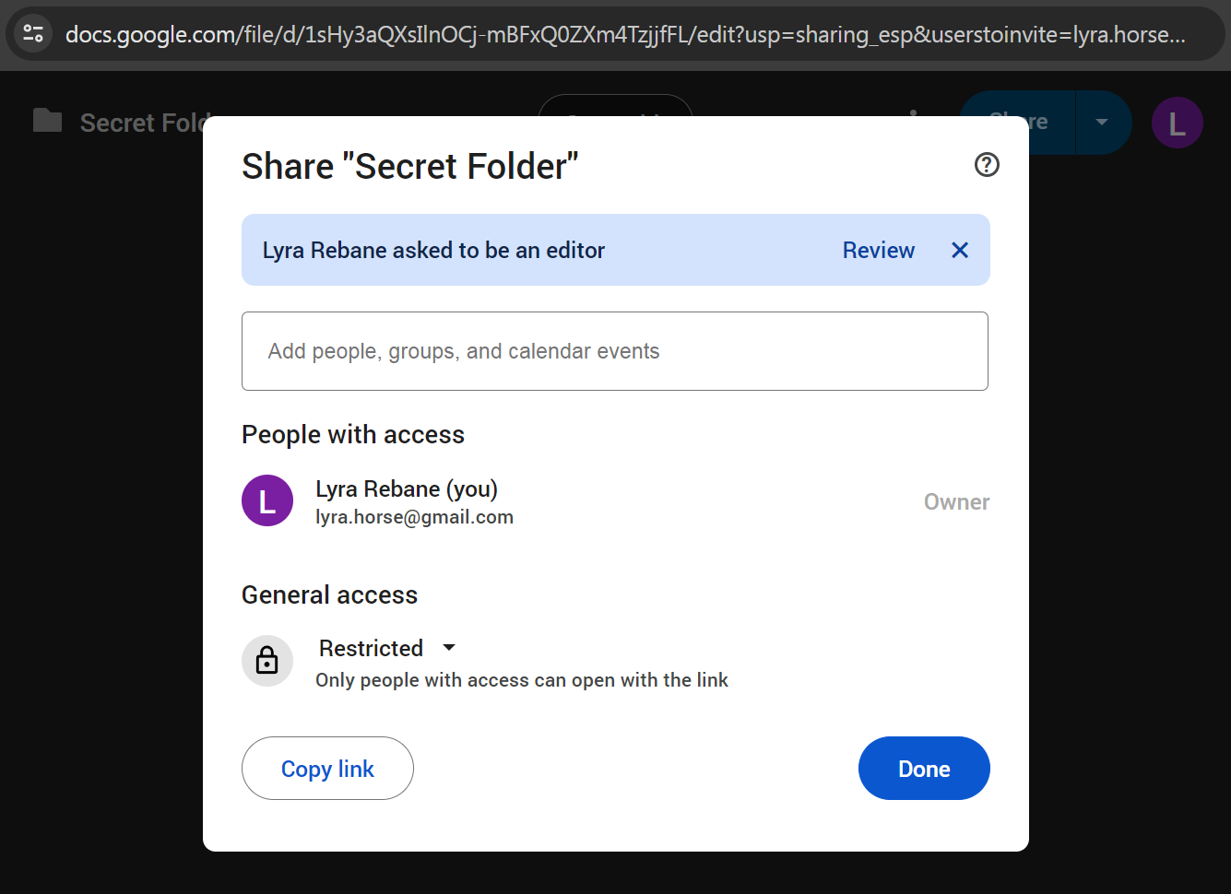Expand the arrow beside the top Share button
The height and width of the screenshot is (894, 1231).
(x=1102, y=123)
